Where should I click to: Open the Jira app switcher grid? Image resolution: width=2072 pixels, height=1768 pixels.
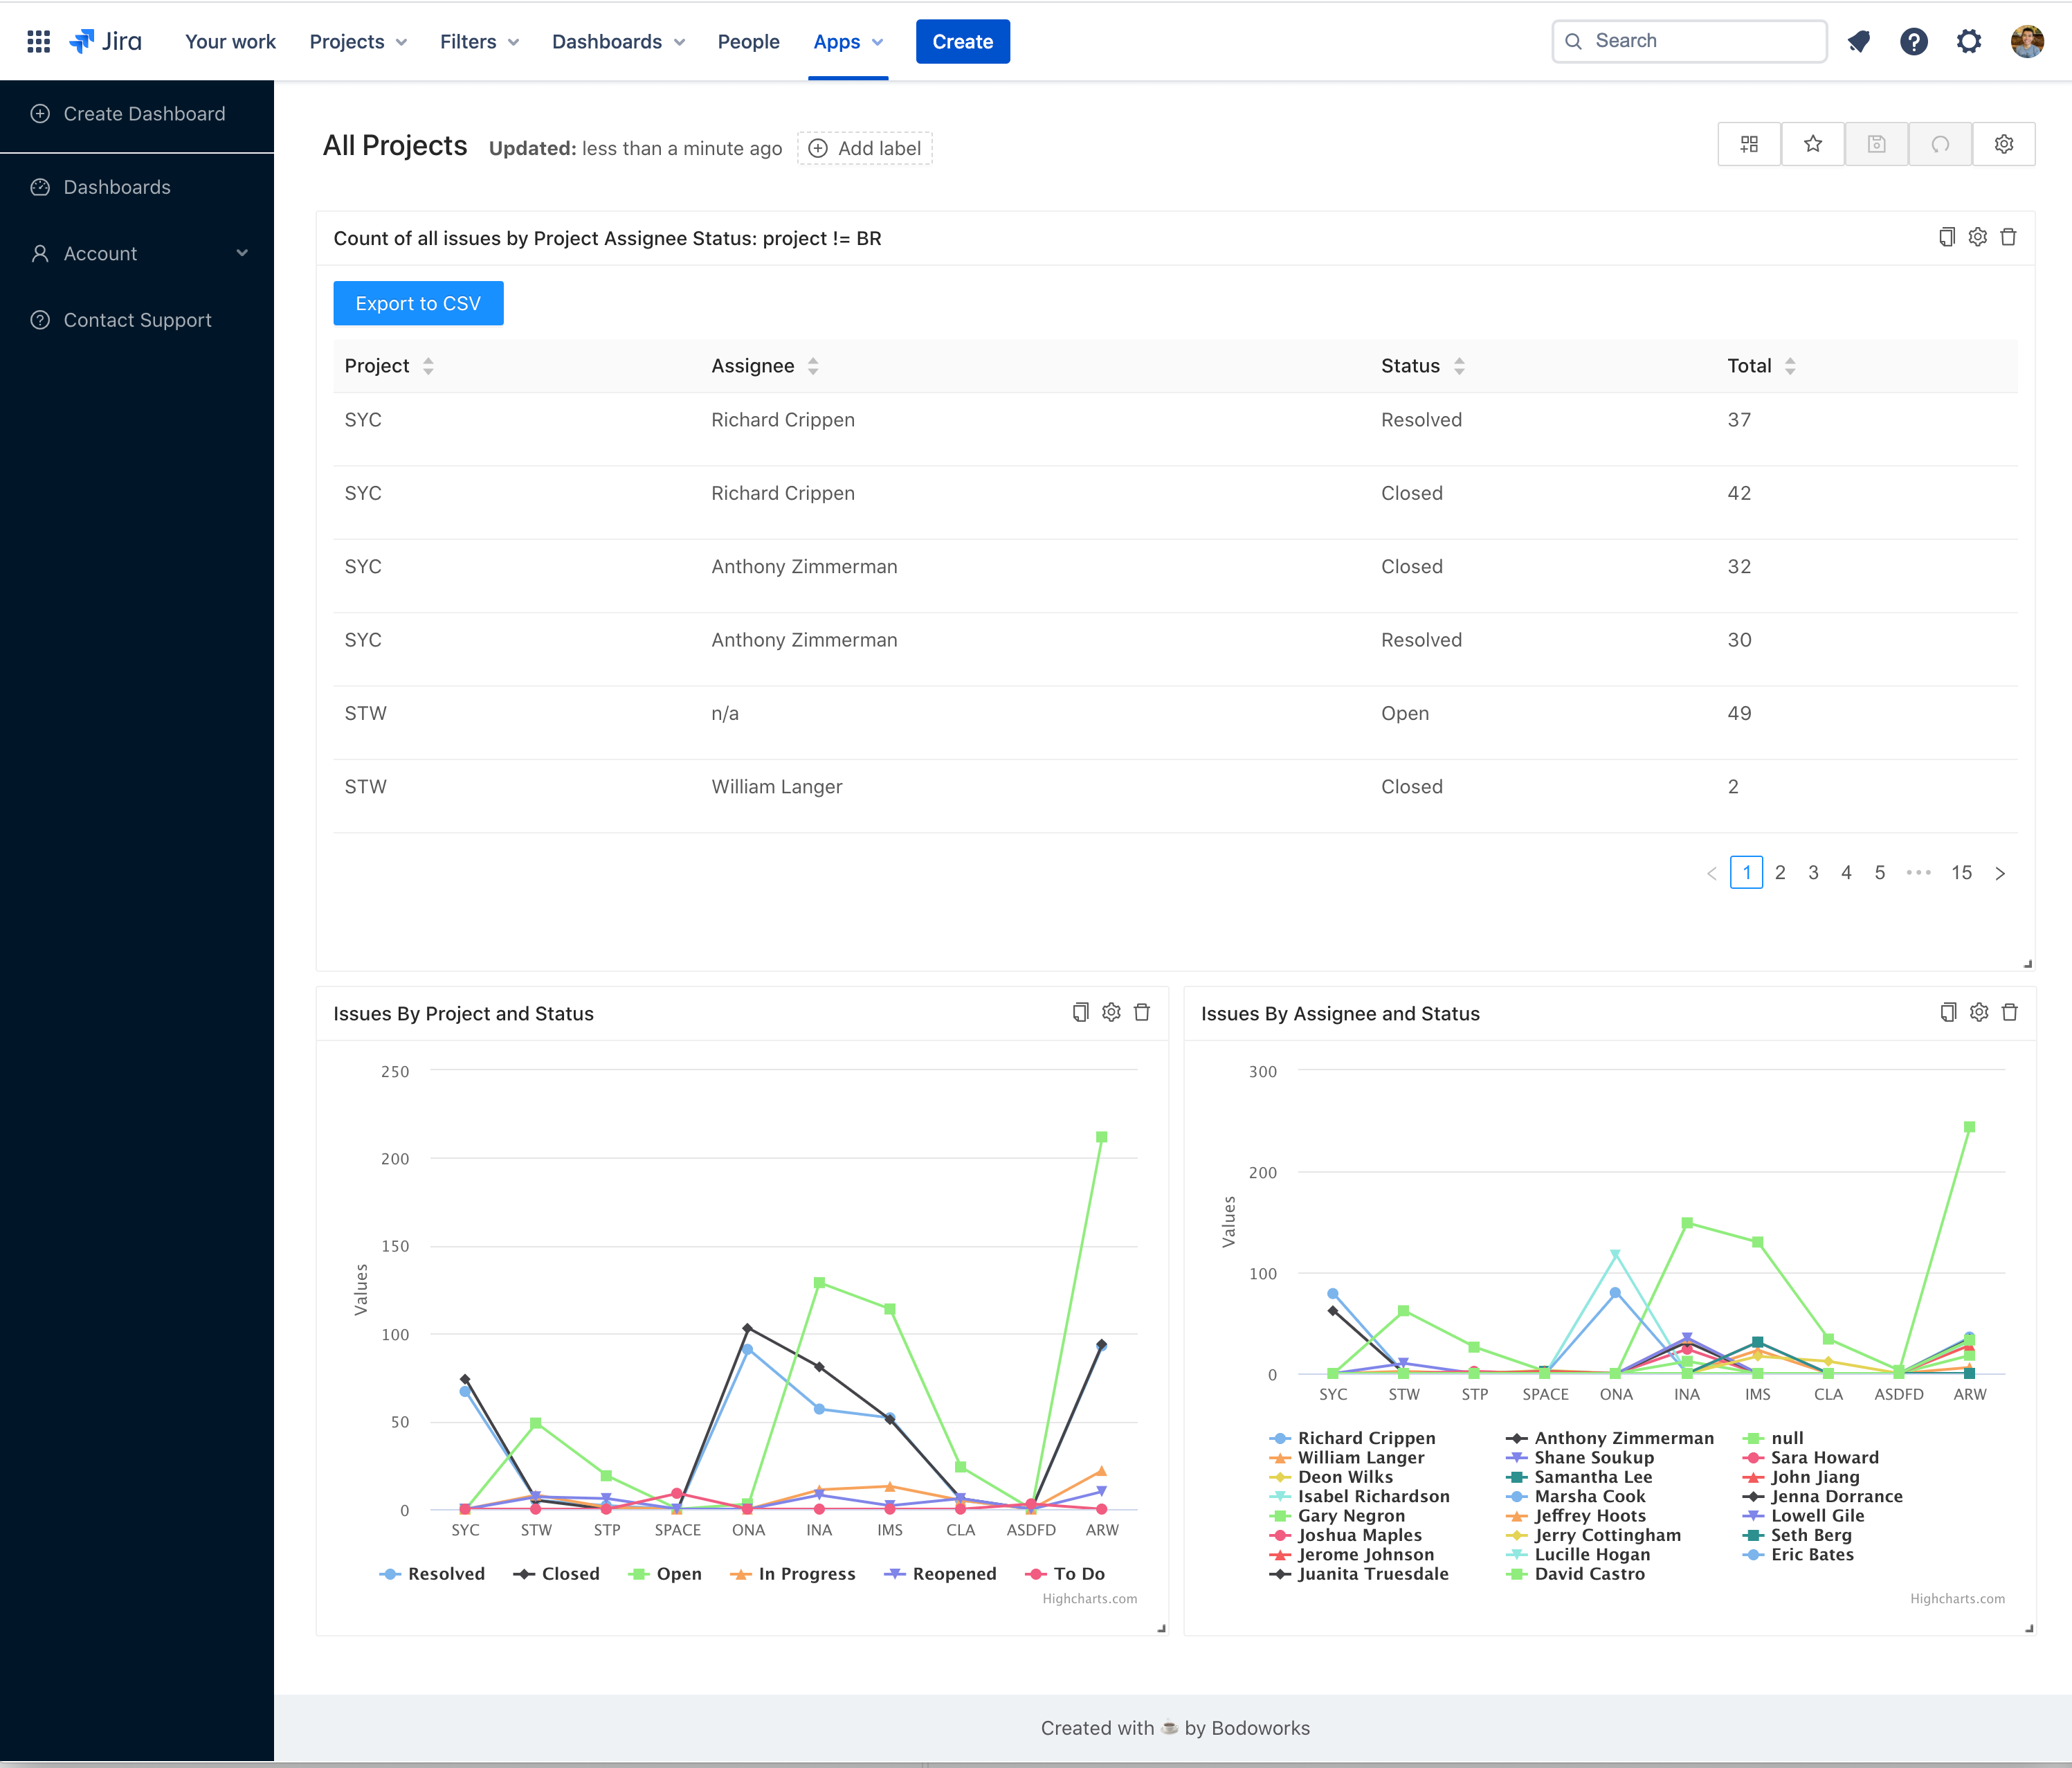[x=38, y=41]
